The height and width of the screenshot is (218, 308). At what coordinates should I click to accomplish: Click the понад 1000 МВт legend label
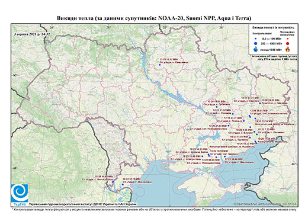coord(270,49)
